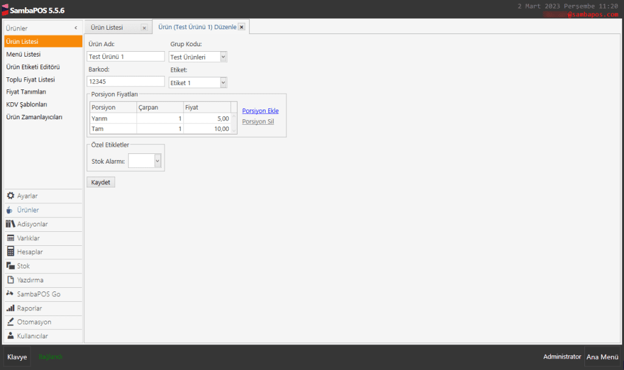Expand the Stok Alarmı dropdown

[x=158, y=161]
